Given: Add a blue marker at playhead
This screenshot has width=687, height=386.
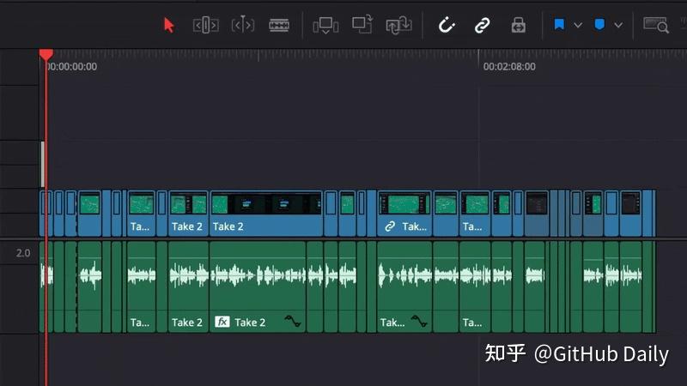Looking at the screenshot, I should click(x=599, y=25).
